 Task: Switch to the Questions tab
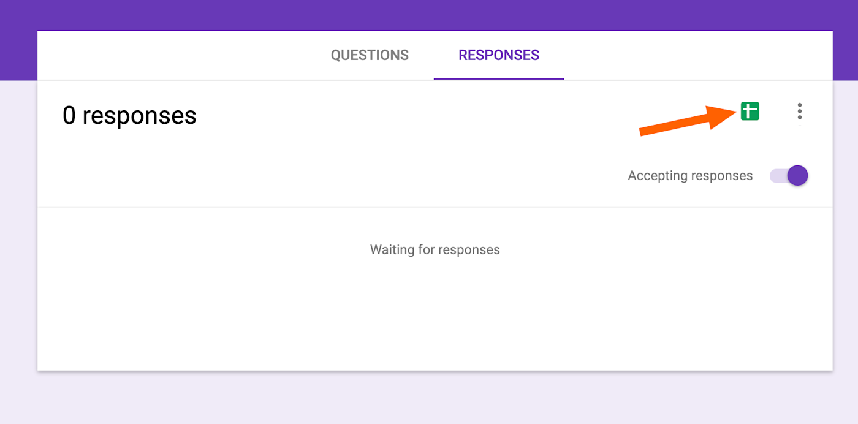click(x=370, y=55)
